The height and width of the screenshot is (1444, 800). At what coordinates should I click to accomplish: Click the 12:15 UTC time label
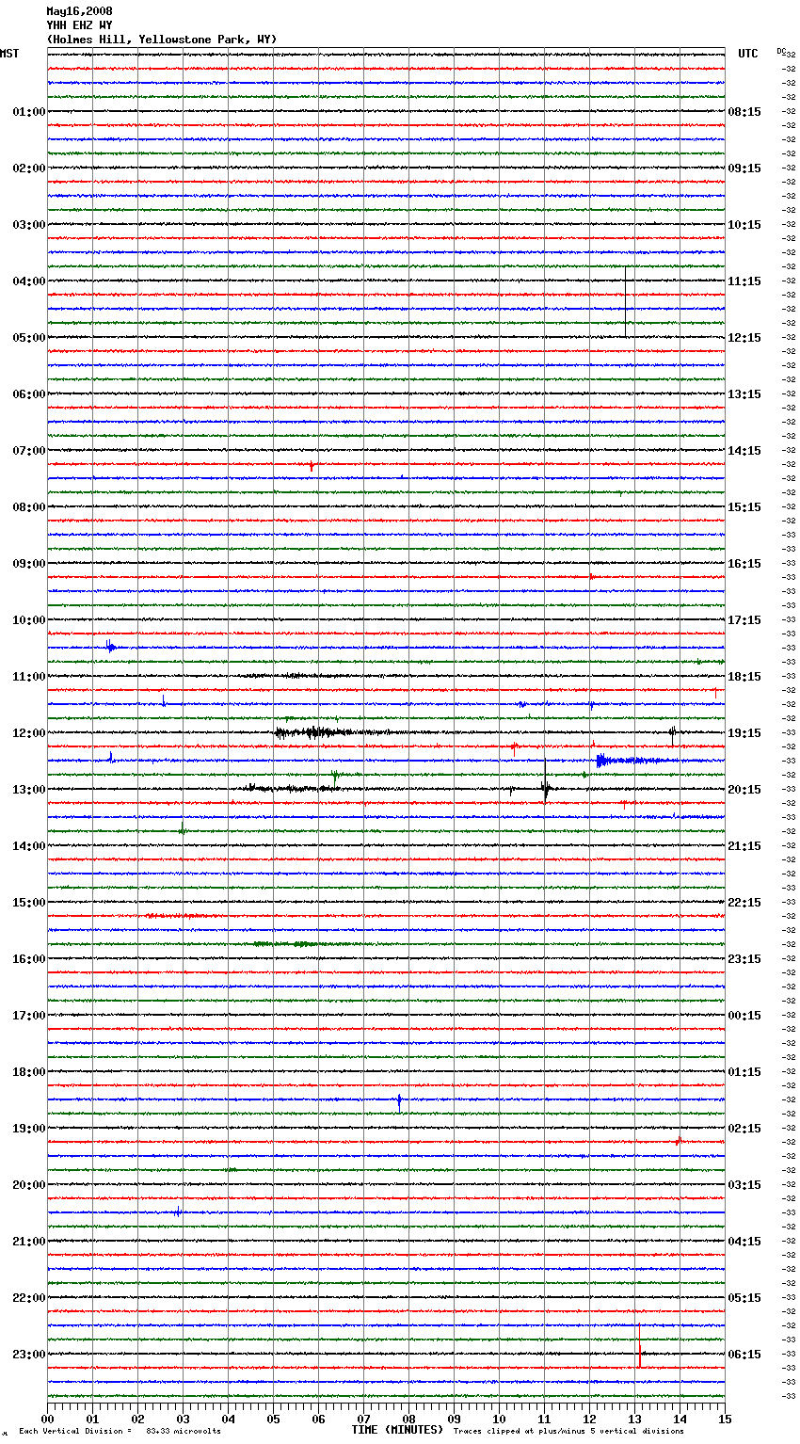tap(744, 338)
